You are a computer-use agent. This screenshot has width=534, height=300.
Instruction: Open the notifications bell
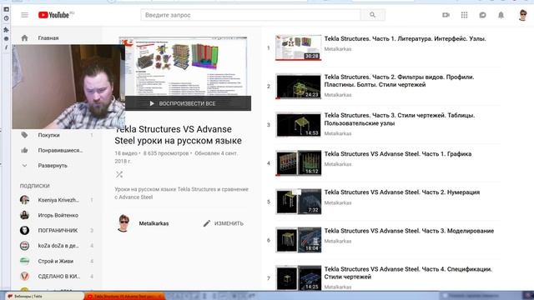pos(501,15)
